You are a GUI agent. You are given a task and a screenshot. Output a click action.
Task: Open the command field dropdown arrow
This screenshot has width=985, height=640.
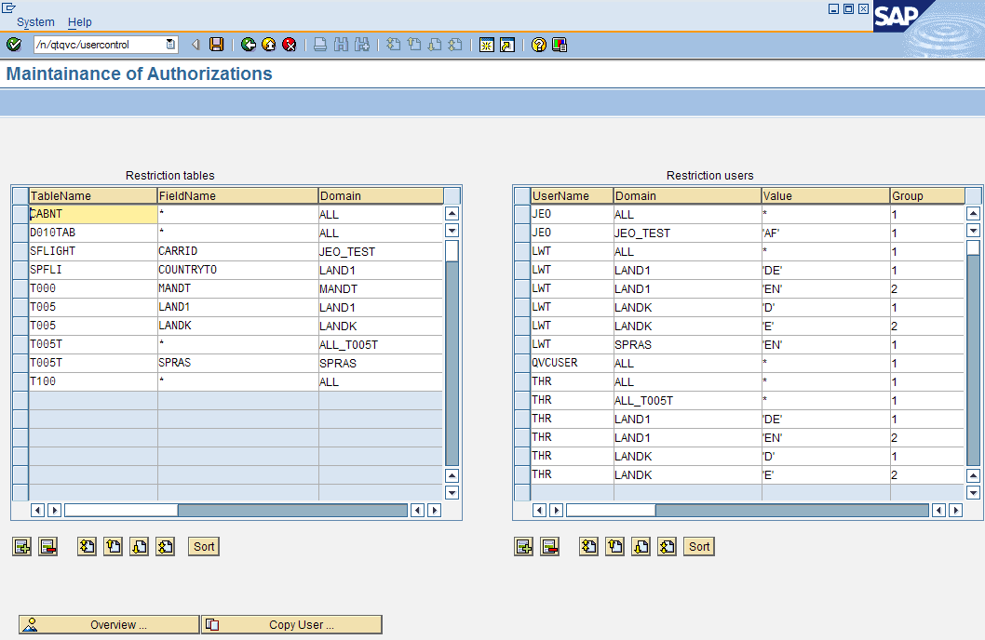[169, 43]
